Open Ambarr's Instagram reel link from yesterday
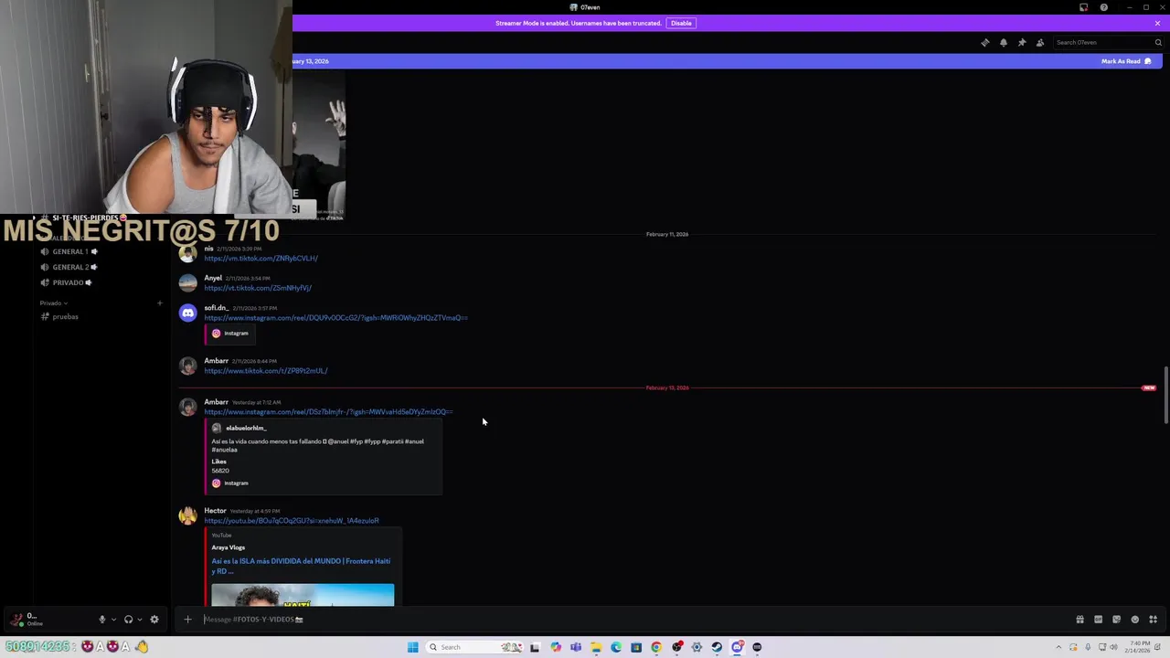This screenshot has width=1170, height=658. point(328,412)
